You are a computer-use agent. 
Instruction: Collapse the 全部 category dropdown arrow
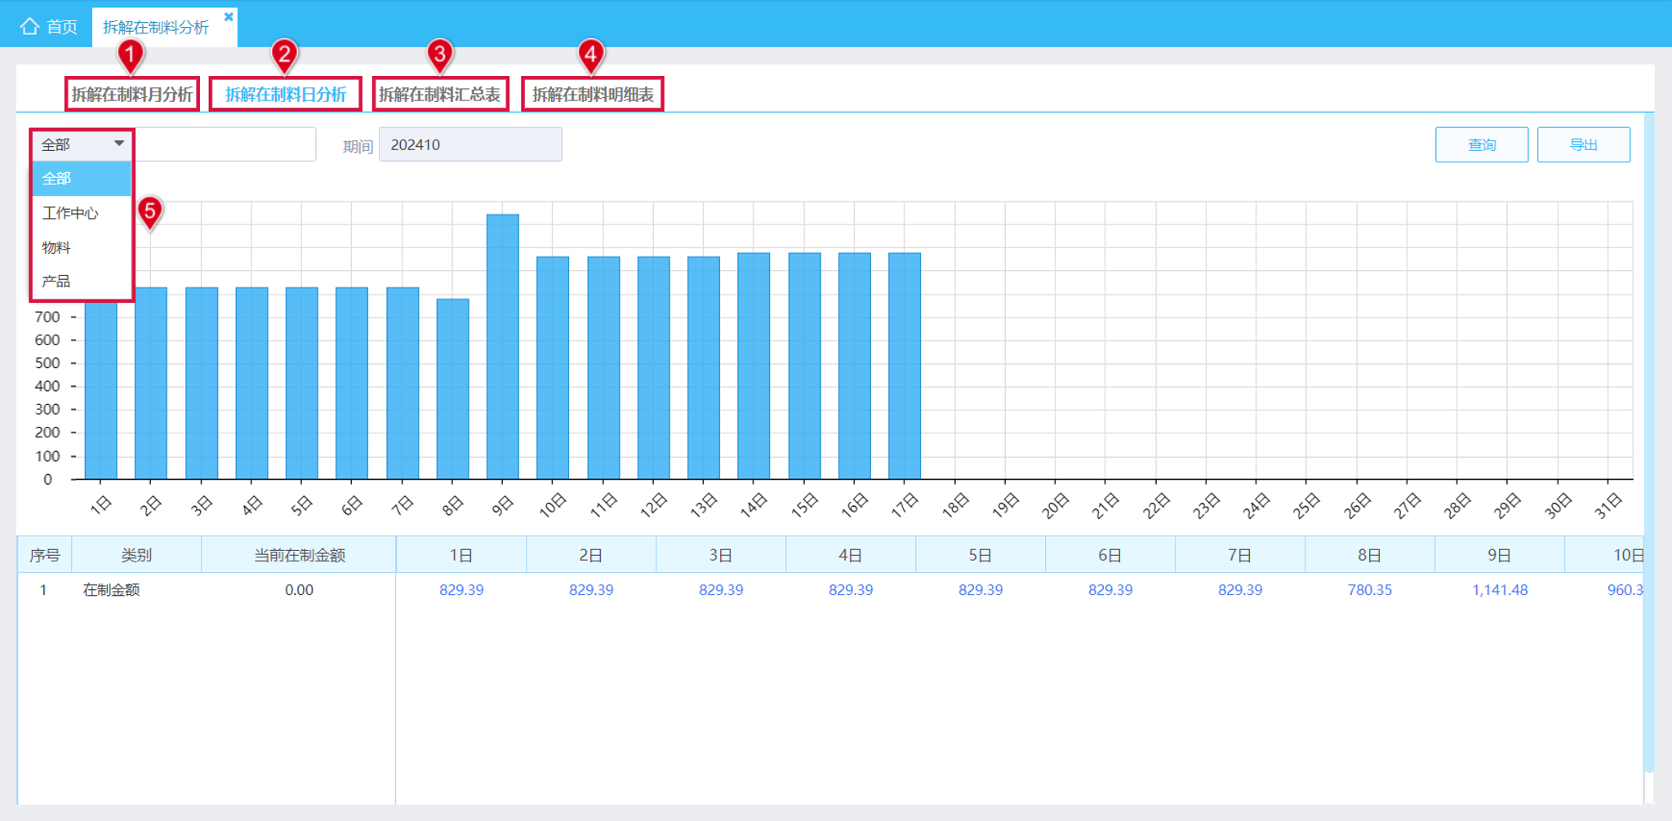(x=119, y=144)
